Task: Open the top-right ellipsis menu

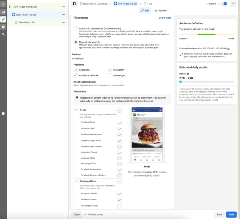Action: click(233, 4)
